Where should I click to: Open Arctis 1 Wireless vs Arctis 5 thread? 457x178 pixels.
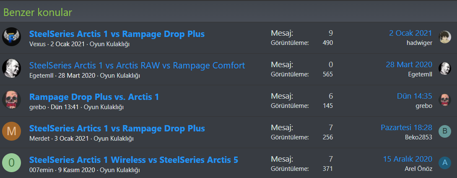tap(134, 160)
